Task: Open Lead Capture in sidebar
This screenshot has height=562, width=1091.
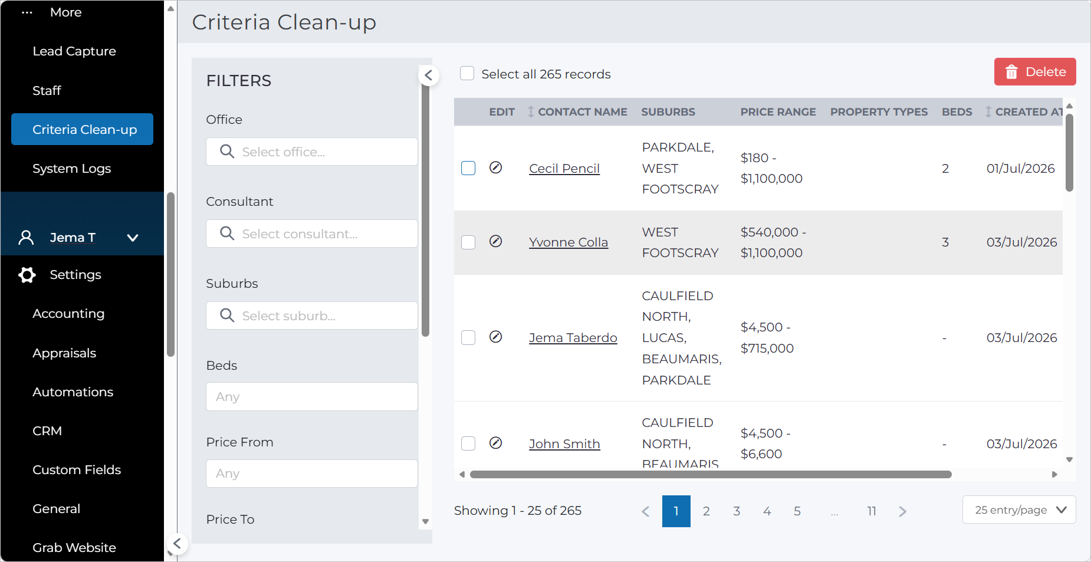Action: point(74,51)
